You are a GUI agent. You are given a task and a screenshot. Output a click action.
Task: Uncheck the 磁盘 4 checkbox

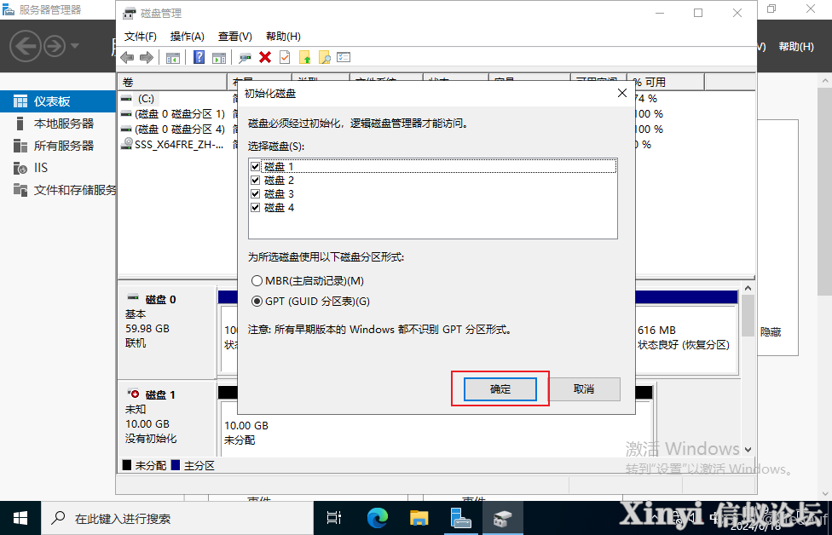(255, 207)
